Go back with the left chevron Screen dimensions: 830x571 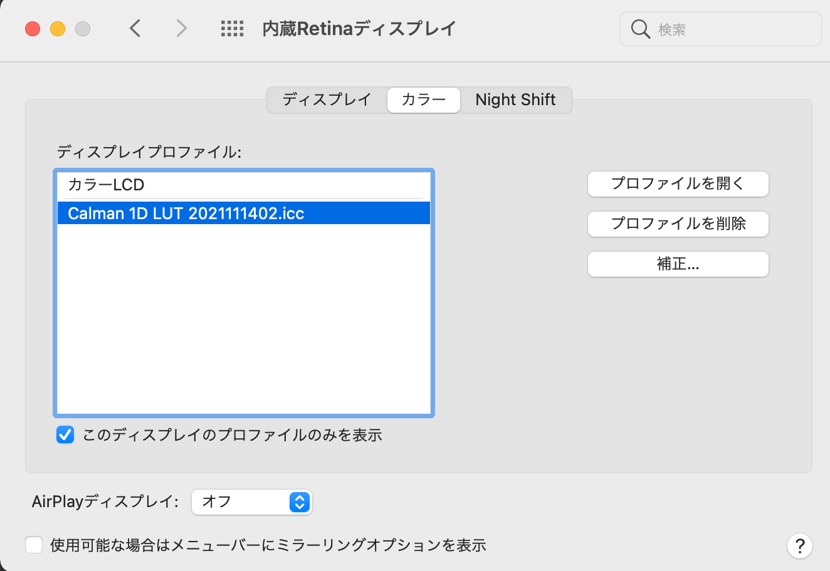(135, 28)
